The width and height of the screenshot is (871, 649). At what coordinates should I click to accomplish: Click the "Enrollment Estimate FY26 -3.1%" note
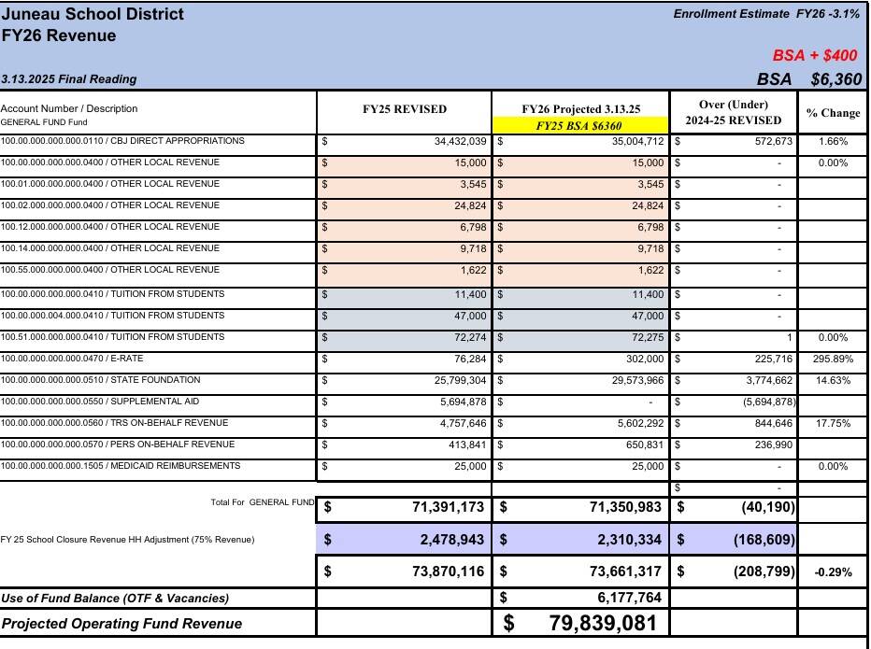[x=765, y=14]
